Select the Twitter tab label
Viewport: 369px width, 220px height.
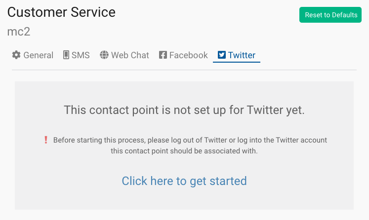point(242,55)
